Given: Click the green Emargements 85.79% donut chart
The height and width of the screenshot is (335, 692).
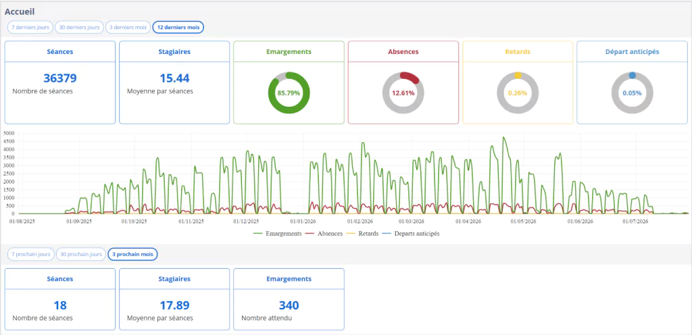Looking at the screenshot, I should pyautogui.click(x=289, y=93).
